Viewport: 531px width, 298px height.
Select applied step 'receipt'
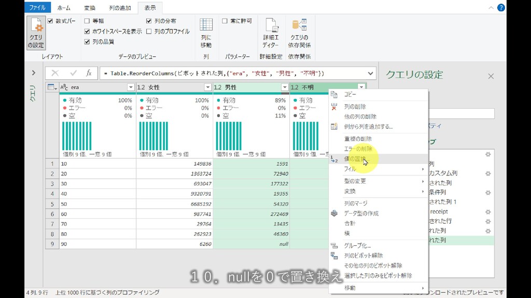pos(439,212)
